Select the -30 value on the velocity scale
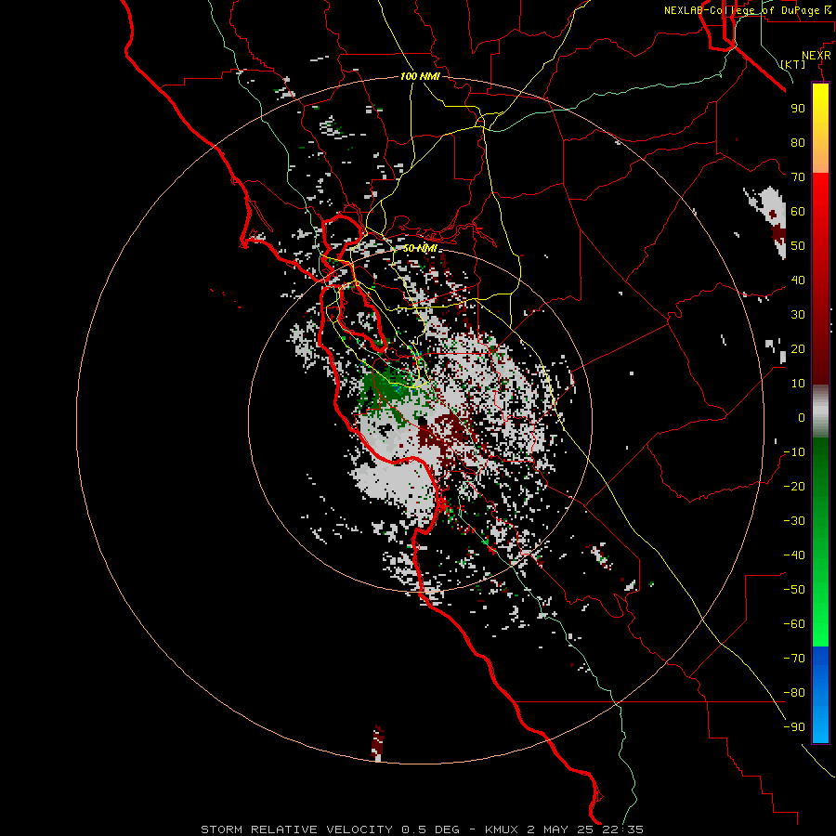Viewport: 836px width, 836px height. (794, 521)
